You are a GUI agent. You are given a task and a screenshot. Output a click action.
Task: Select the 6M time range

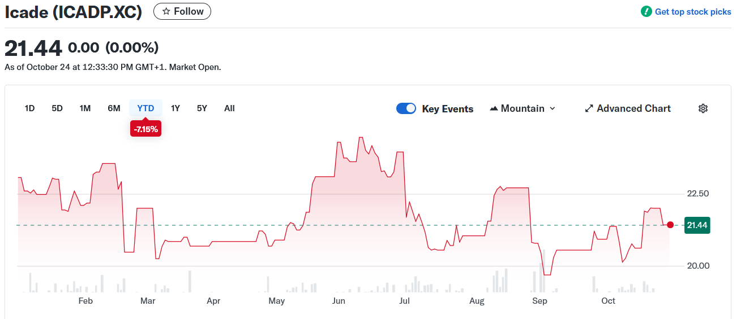pos(114,108)
